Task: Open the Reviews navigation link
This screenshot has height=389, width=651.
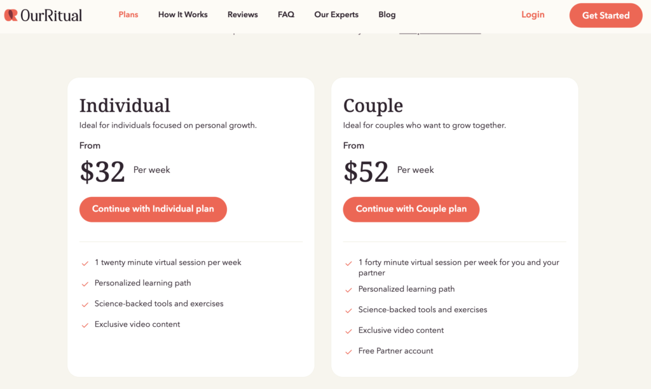Action: (x=242, y=15)
